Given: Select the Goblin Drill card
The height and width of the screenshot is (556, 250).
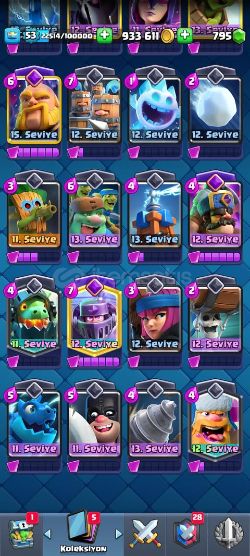Looking at the screenshot, I should pos(155,421).
